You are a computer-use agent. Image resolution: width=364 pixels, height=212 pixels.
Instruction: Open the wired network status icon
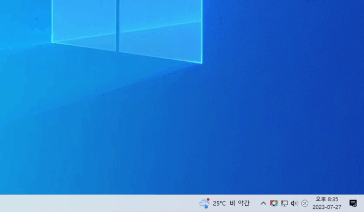(x=284, y=203)
